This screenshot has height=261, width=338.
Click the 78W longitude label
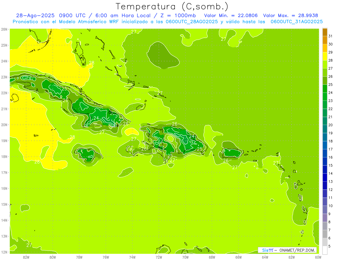79,257
